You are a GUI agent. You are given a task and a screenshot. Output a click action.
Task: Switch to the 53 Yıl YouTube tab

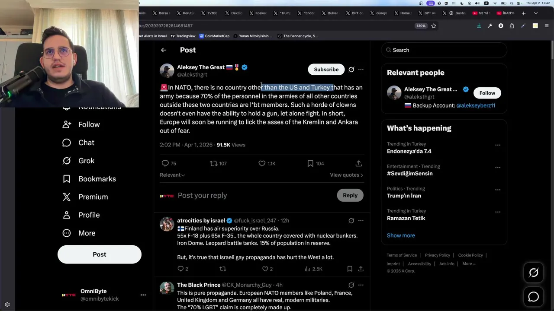point(481,13)
